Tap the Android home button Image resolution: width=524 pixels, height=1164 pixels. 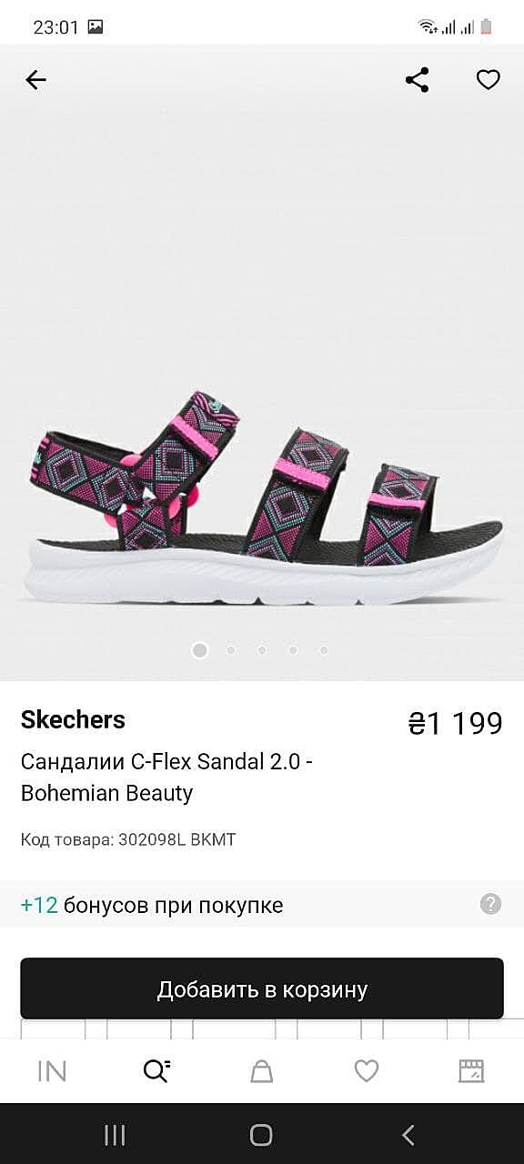tap(261, 1134)
